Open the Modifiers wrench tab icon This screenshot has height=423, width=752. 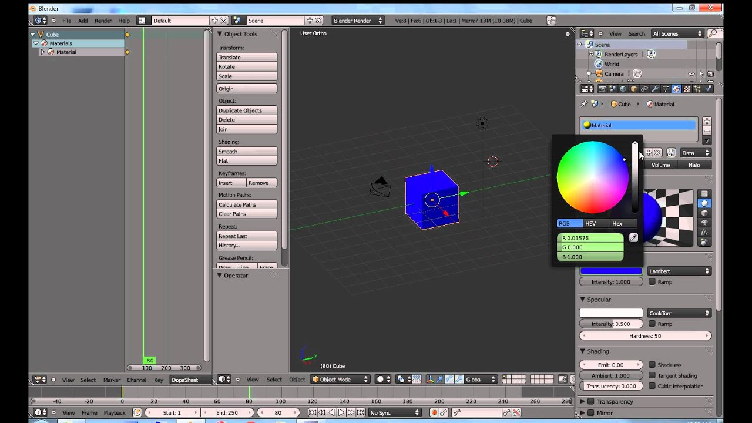[x=655, y=89]
